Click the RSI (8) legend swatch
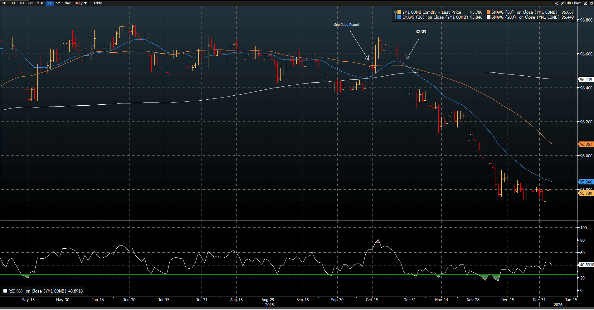This screenshot has height=310, width=594. tap(5, 291)
